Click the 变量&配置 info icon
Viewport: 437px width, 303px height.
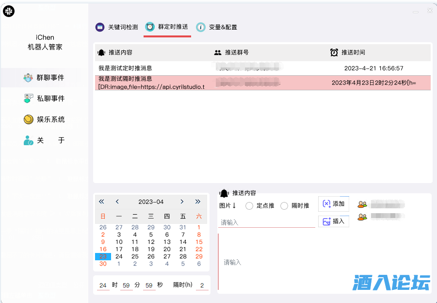[200, 27]
